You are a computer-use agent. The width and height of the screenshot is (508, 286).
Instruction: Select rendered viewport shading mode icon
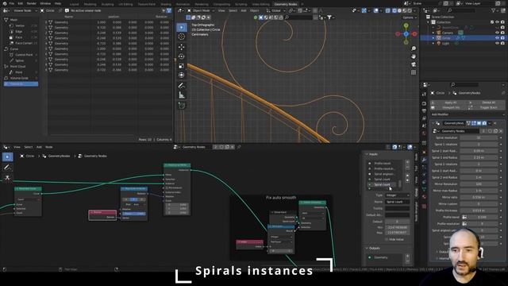click(x=410, y=10)
